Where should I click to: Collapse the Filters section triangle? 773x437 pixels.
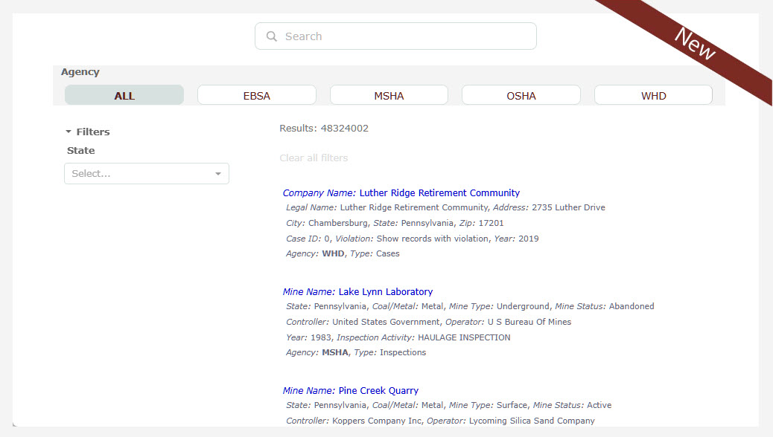69,132
